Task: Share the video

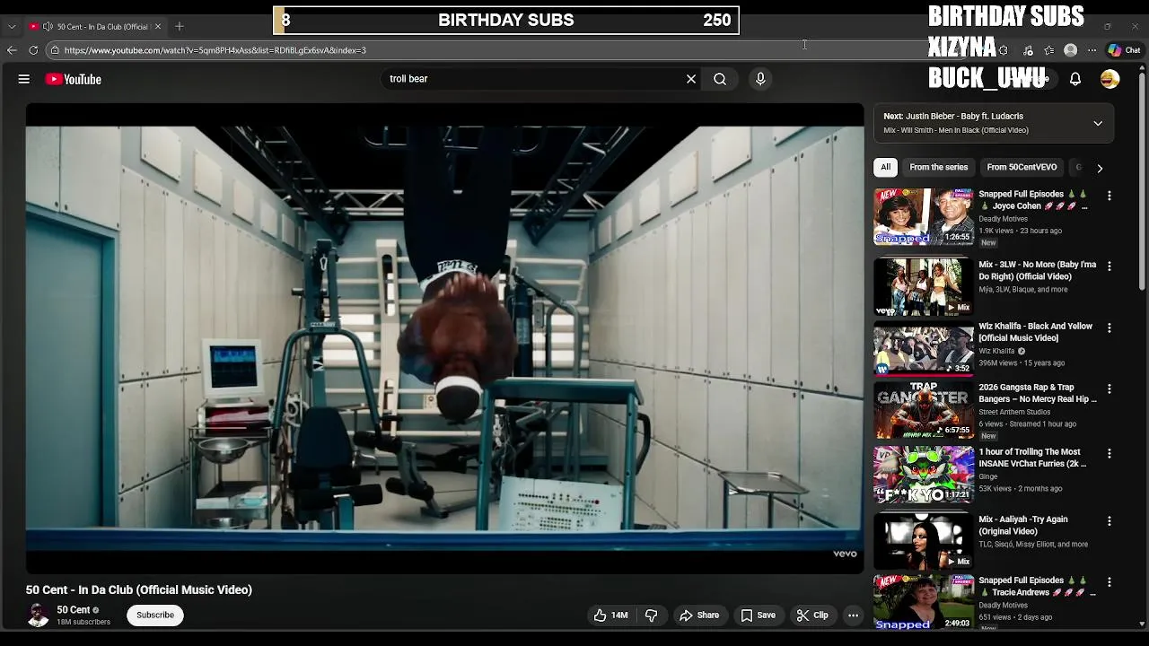Action: 699,615
